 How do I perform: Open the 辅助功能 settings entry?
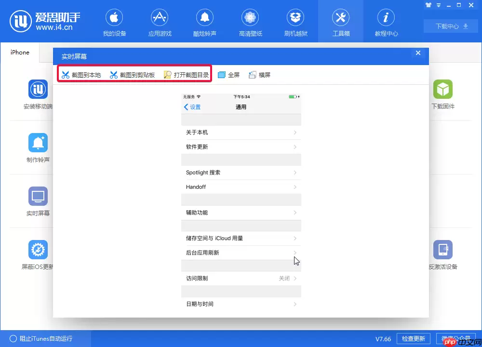click(x=241, y=212)
